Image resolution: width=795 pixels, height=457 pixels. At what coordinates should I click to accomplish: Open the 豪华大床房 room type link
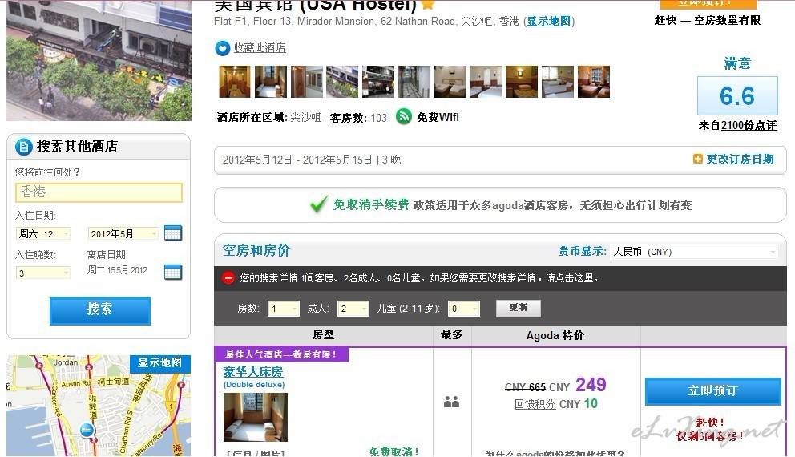pyautogui.click(x=253, y=372)
